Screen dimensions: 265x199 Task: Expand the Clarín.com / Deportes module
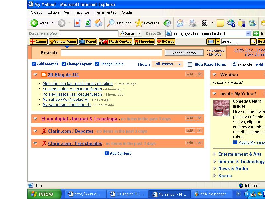35,131
